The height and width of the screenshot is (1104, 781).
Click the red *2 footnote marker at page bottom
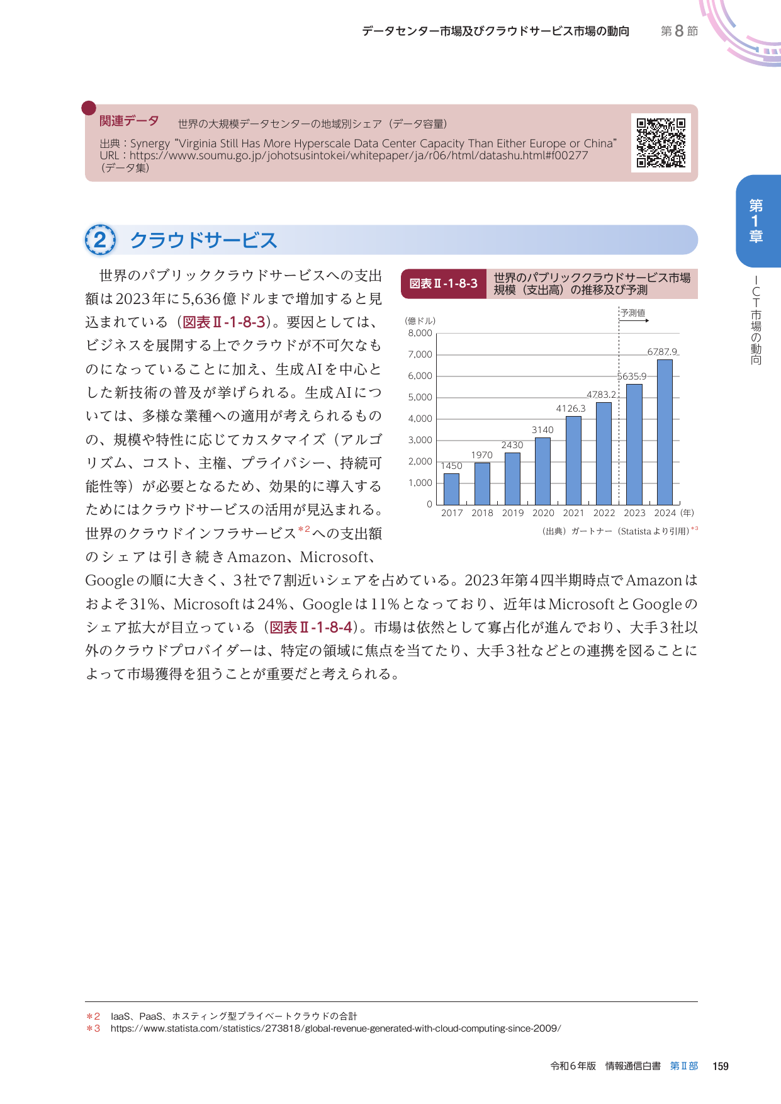(x=93, y=1016)
